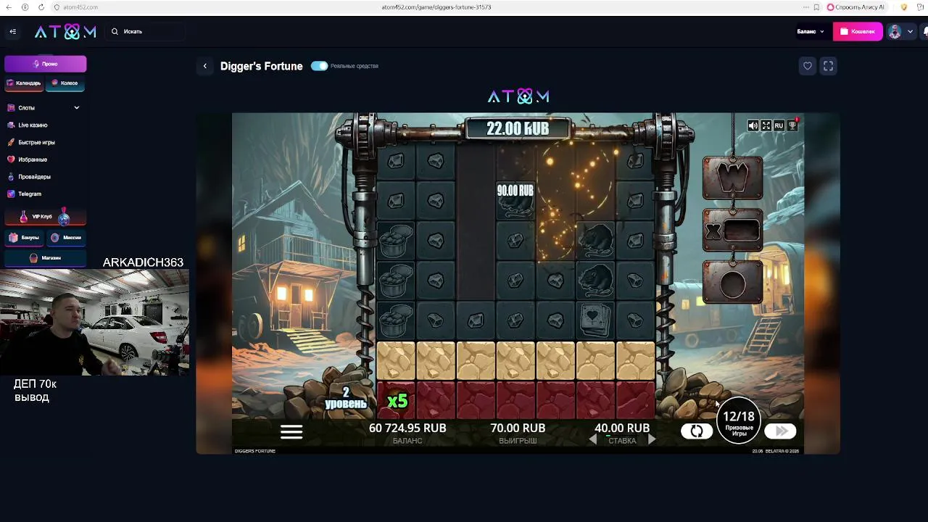Click Спросить Алису AI button
This screenshot has width=928, height=522.
[x=856, y=7]
